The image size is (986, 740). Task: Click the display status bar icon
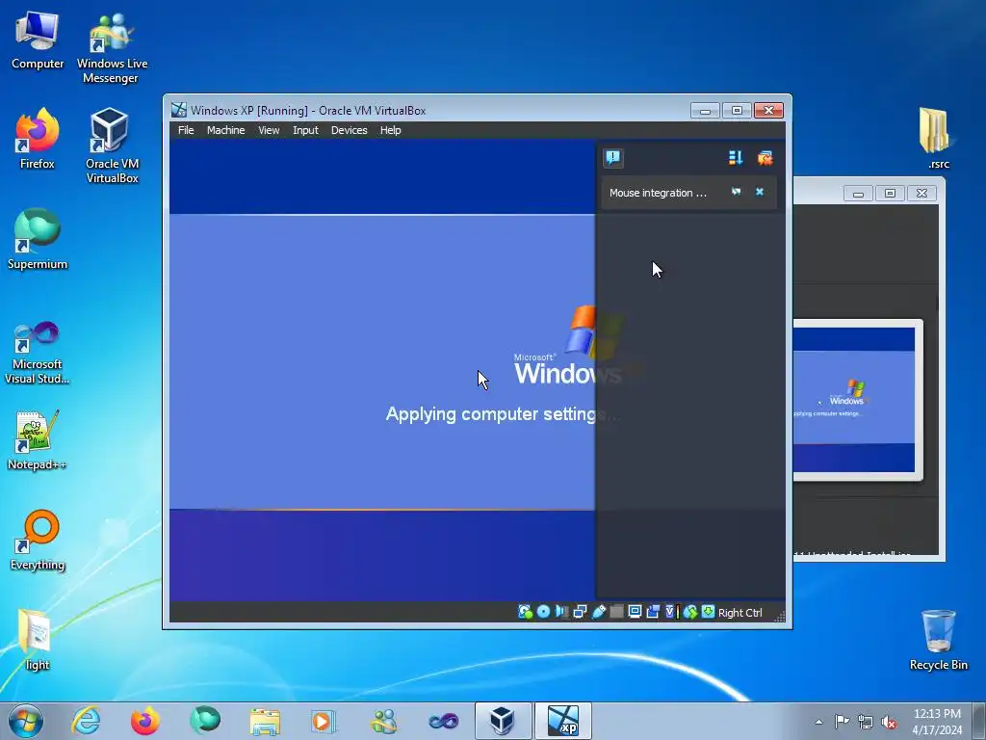(636, 612)
